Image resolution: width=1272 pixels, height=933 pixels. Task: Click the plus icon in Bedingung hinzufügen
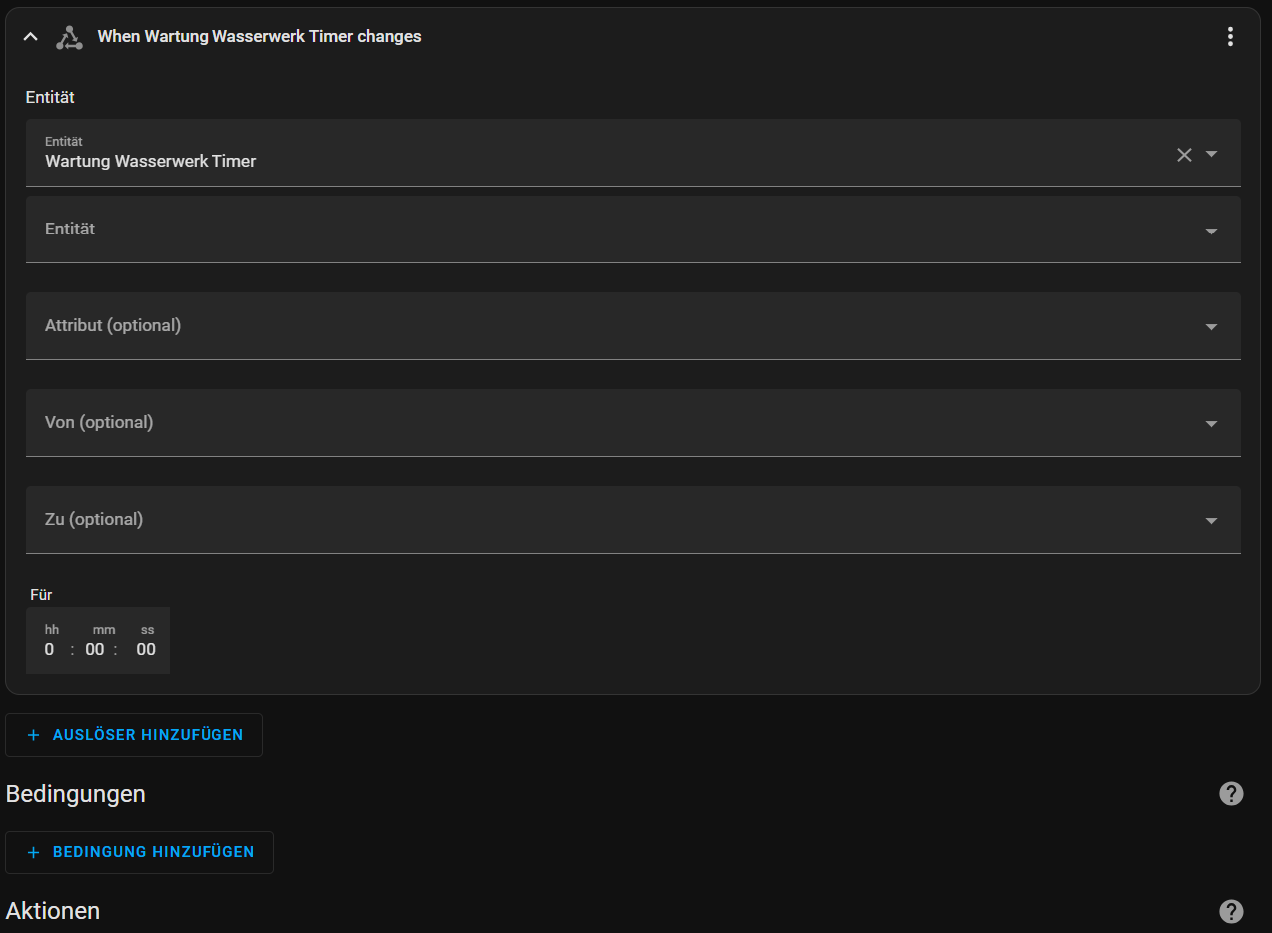tap(33, 852)
